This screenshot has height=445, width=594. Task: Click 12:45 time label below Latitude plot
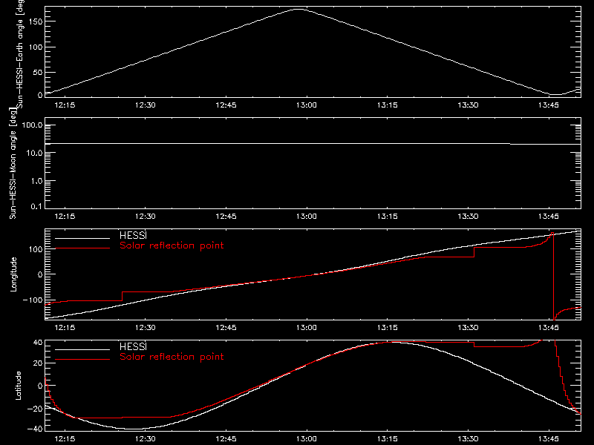coord(226,439)
